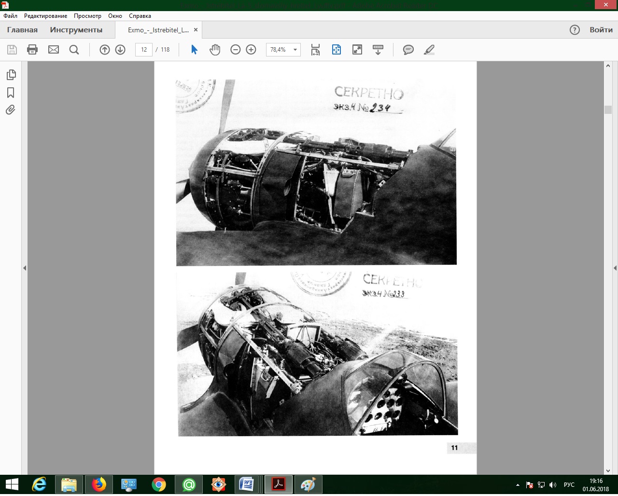
Task: Expand the left navigation pane arrow
Action: click(25, 268)
